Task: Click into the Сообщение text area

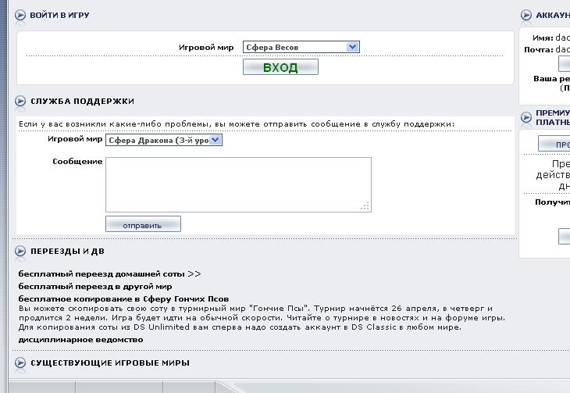Action: [x=237, y=184]
